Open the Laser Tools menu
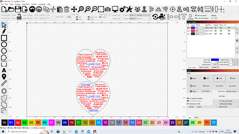The image size is (239, 134). 26,4
